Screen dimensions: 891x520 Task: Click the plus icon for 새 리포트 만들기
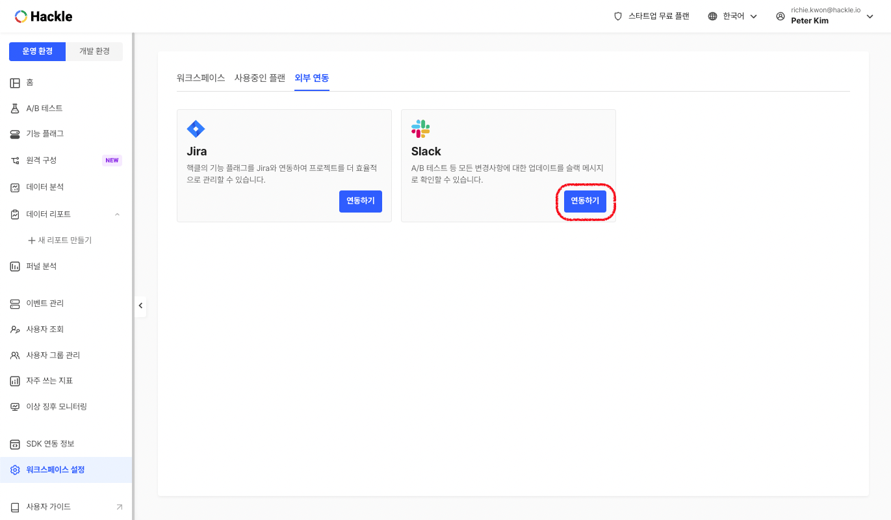click(31, 240)
